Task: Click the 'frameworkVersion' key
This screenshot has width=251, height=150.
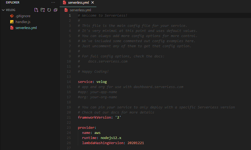Action: click(x=94, y=117)
